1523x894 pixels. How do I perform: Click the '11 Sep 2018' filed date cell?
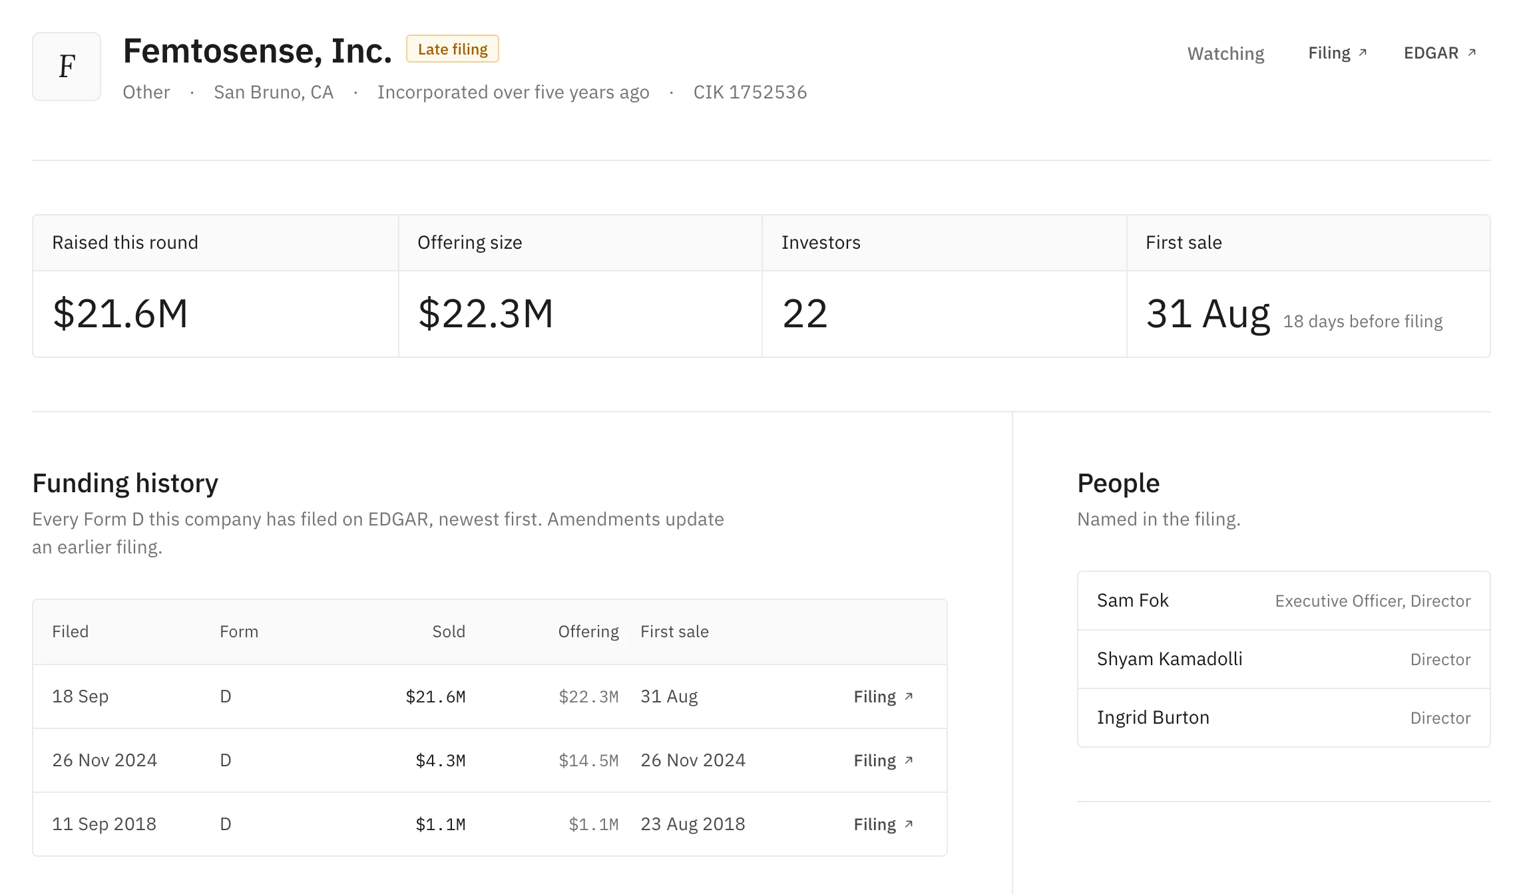pos(105,824)
